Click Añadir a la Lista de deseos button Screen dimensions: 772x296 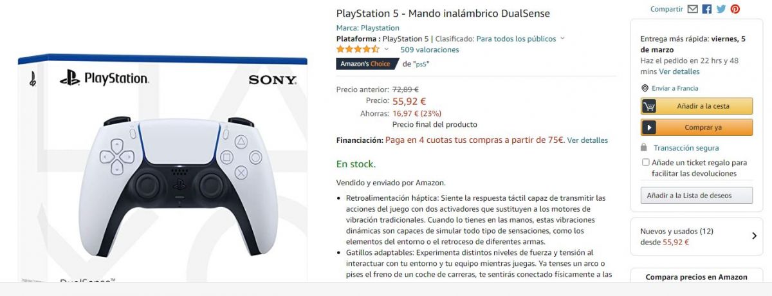[697, 196]
